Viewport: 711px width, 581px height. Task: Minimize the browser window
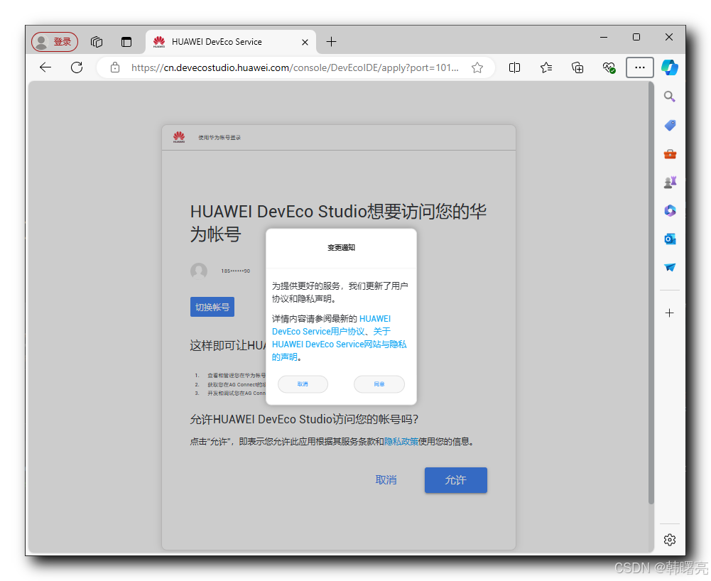pos(604,37)
